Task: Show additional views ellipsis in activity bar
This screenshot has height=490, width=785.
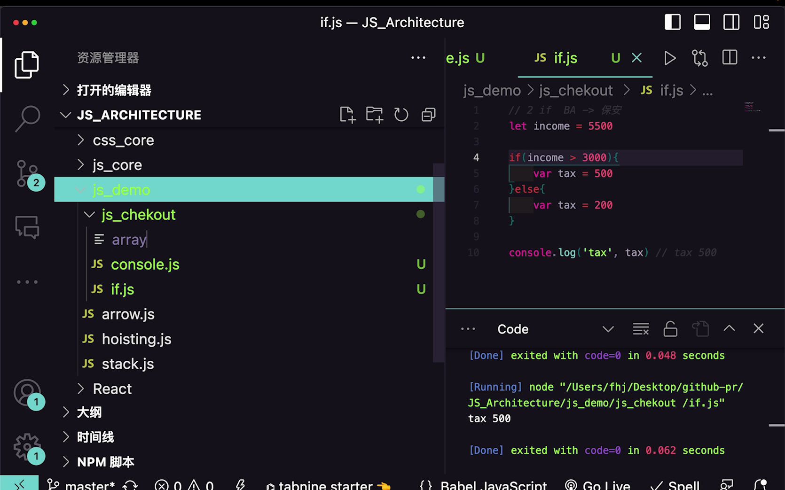Action: [27, 282]
